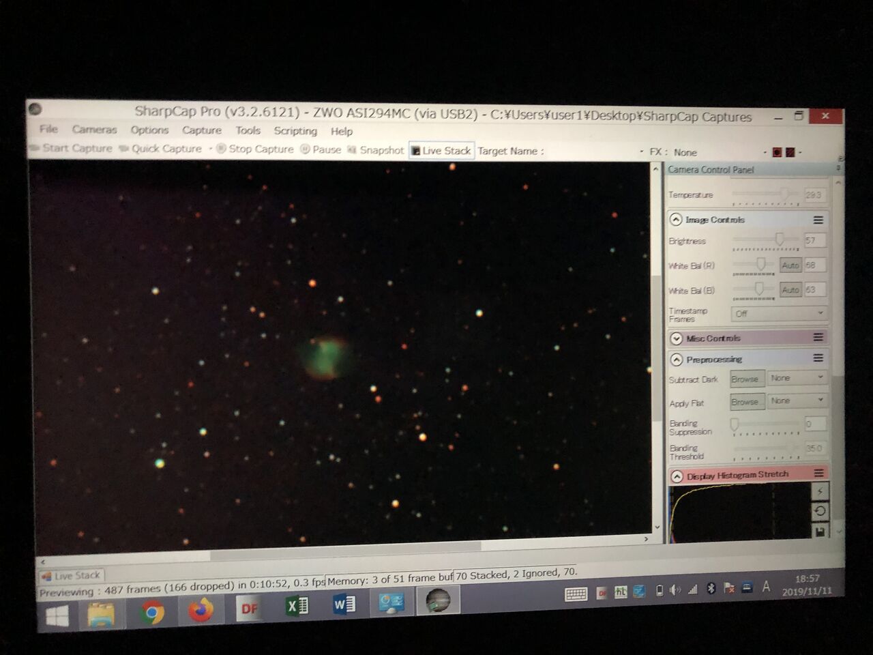Open the Capture menu
Screen dimensions: 873x655
201,130
